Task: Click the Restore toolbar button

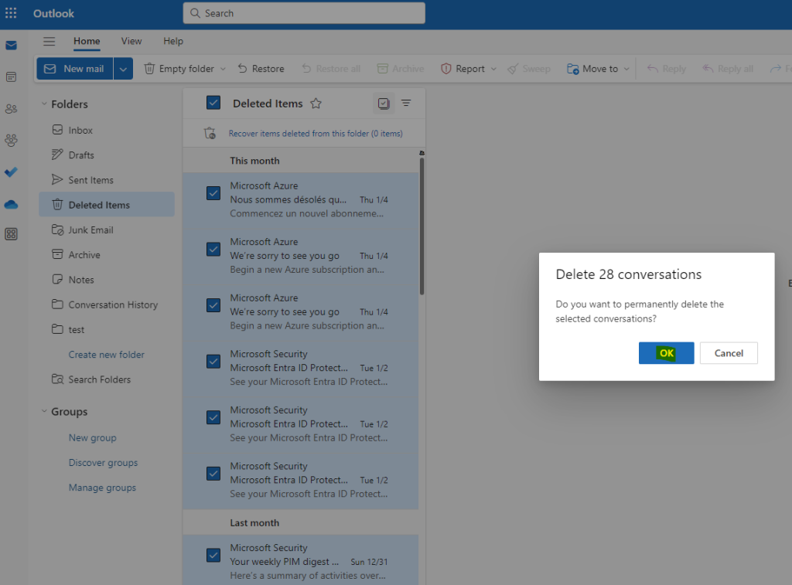Action: (x=261, y=69)
